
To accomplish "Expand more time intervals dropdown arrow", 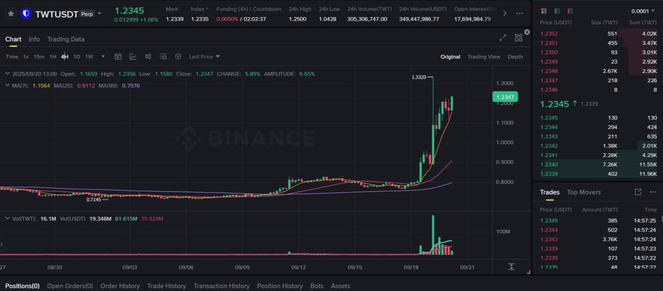I will click(x=103, y=57).
